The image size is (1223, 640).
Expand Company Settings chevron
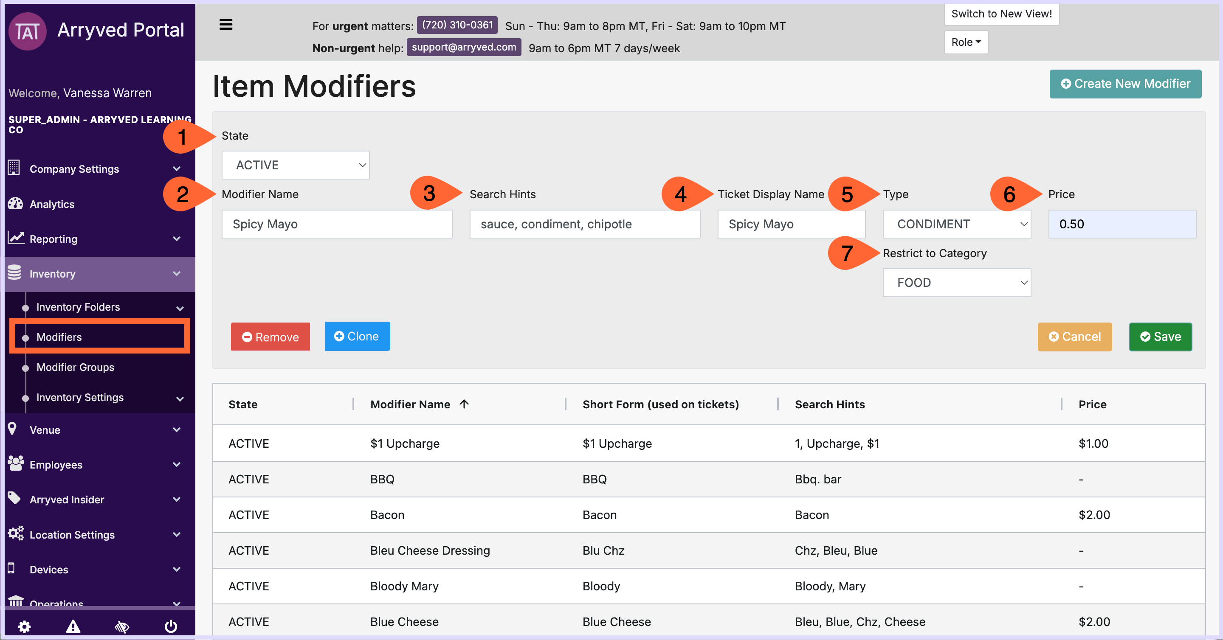pos(177,169)
